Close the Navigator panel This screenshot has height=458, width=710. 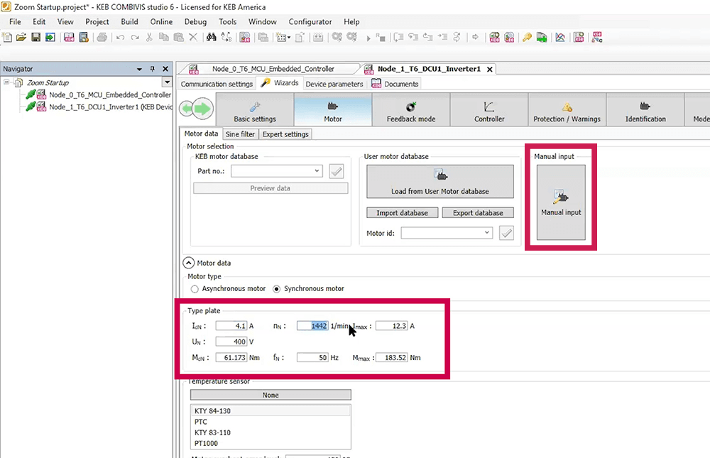tap(165, 69)
